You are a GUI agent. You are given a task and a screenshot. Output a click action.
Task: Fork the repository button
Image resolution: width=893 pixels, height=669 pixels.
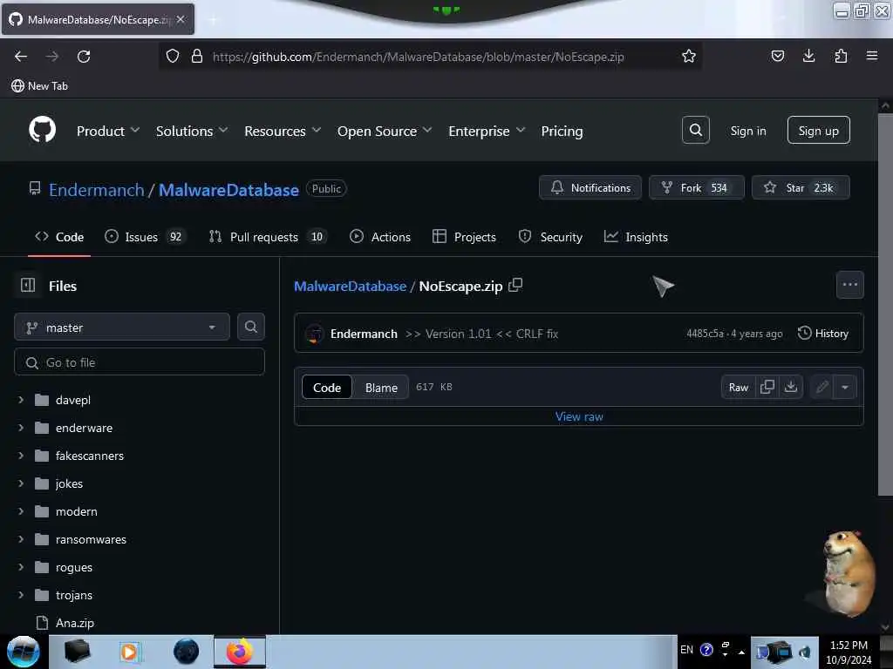(x=696, y=188)
